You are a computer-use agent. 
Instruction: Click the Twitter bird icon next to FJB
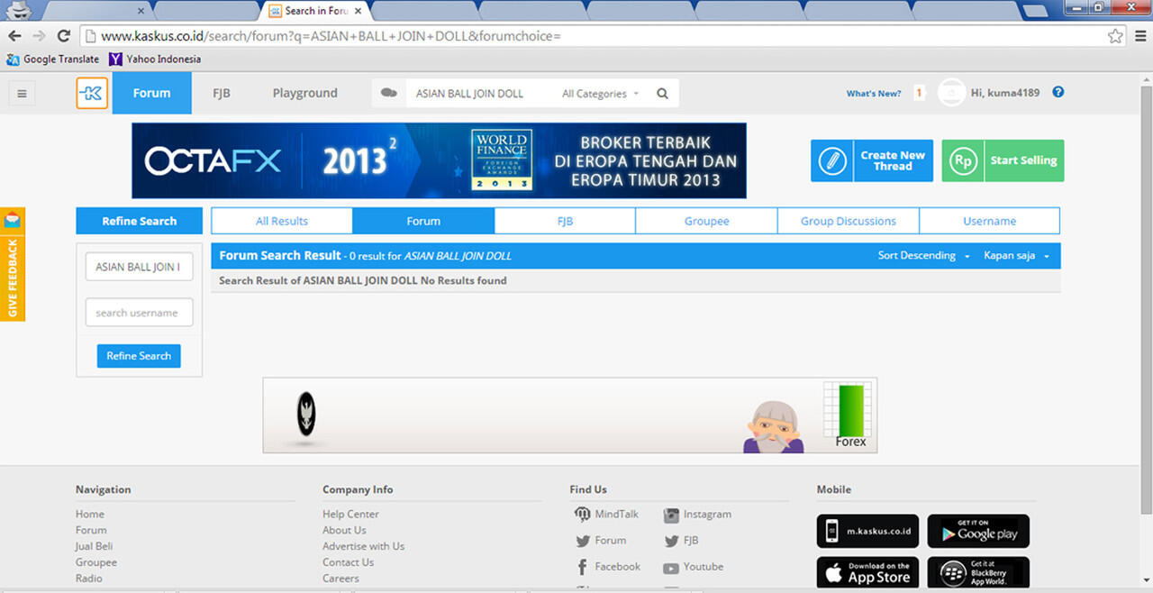671,541
